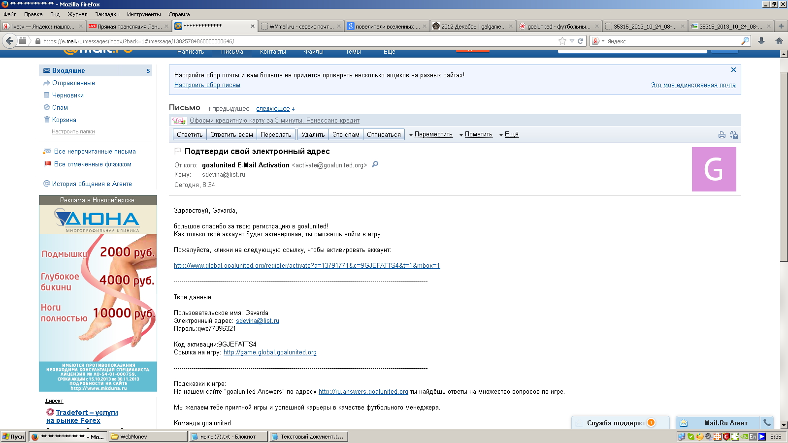Switch to the Прямая трансляция tab
Viewport: 788px width, 443px height.
[x=129, y=26]
